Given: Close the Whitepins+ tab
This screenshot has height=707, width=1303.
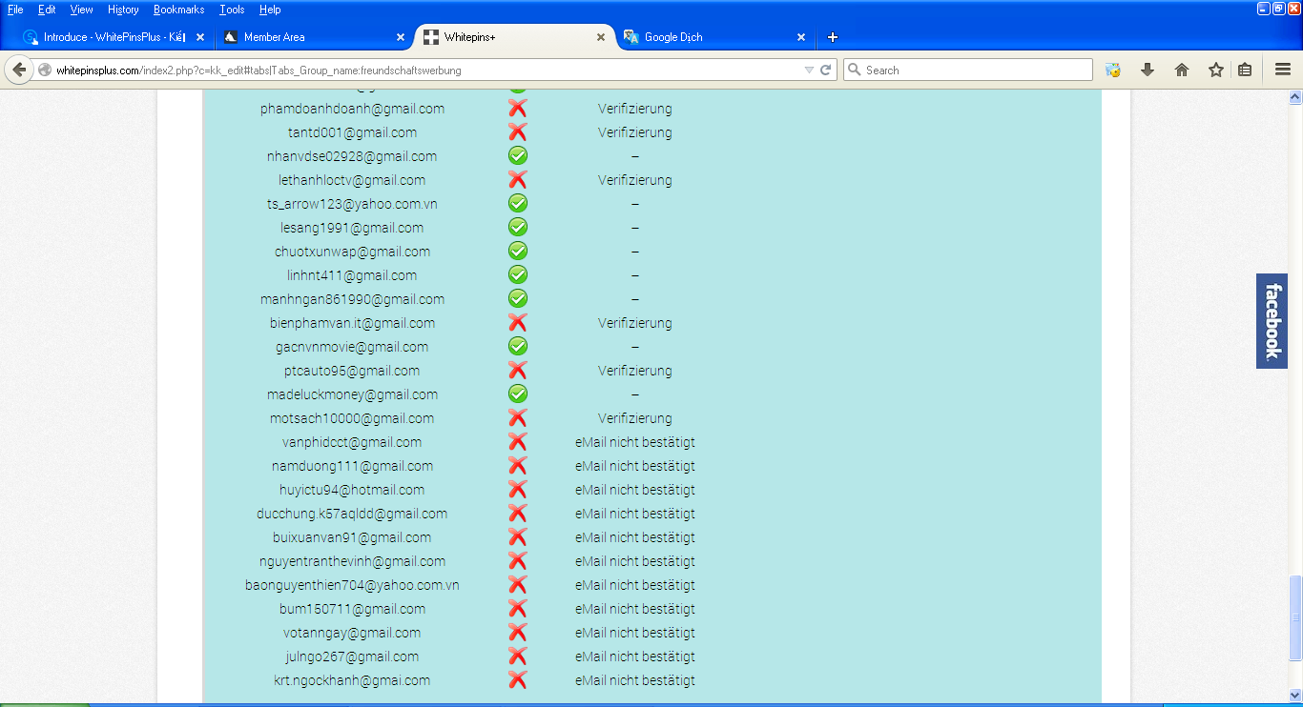Looking at the screenshot, I should tap(601, 37).
